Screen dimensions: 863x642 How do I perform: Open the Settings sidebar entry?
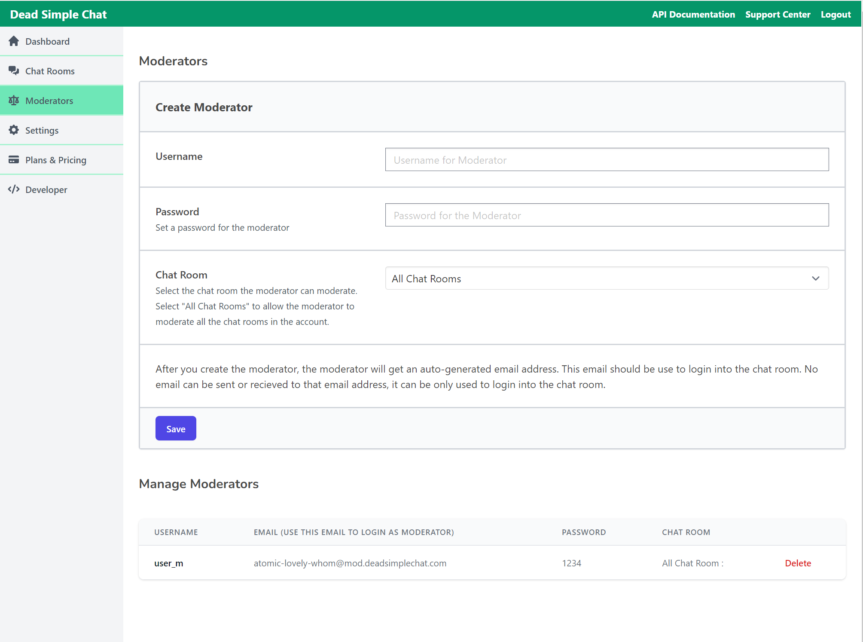point(41,130)
